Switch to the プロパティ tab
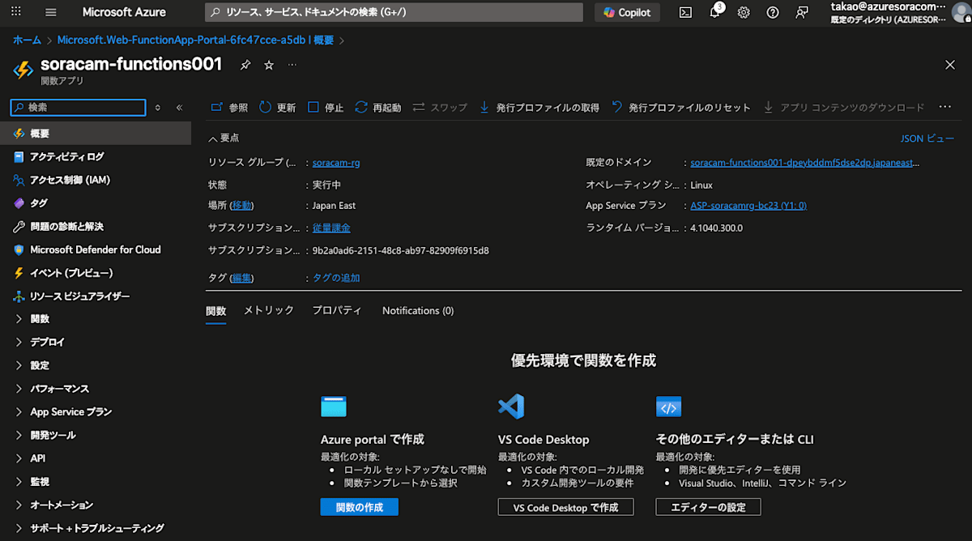Screen dimensions: 972x541 [337, 311]
